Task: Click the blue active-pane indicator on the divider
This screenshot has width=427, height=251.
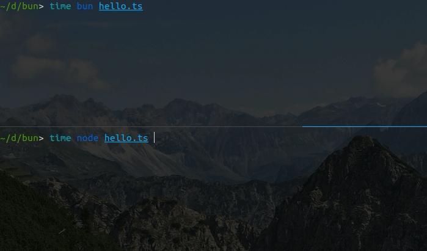Action: coord(364,126)
